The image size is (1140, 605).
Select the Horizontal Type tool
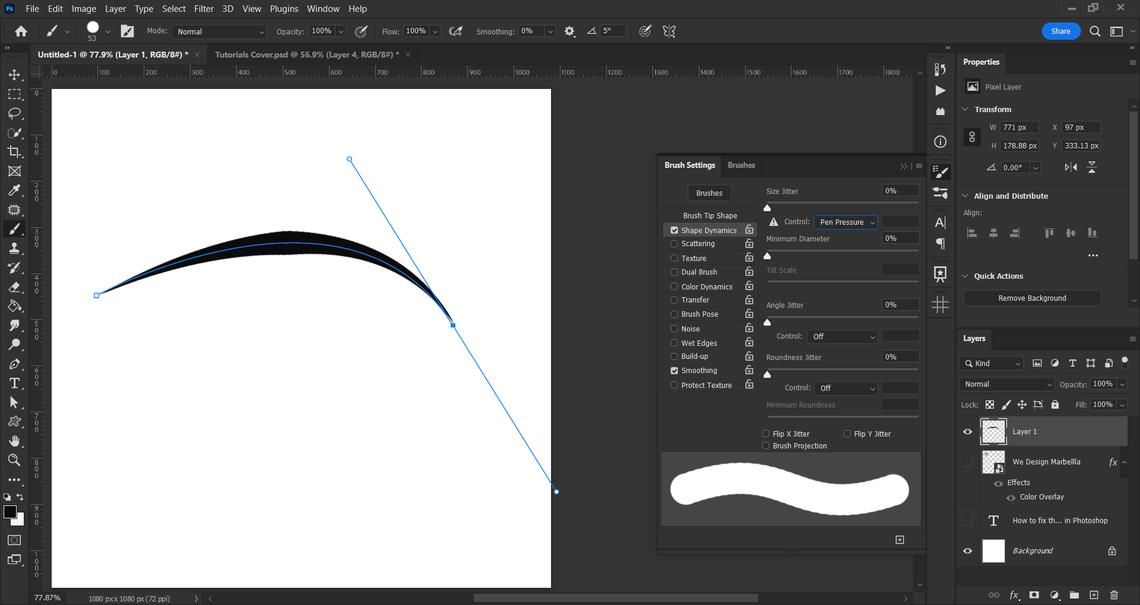pos(14,383)
